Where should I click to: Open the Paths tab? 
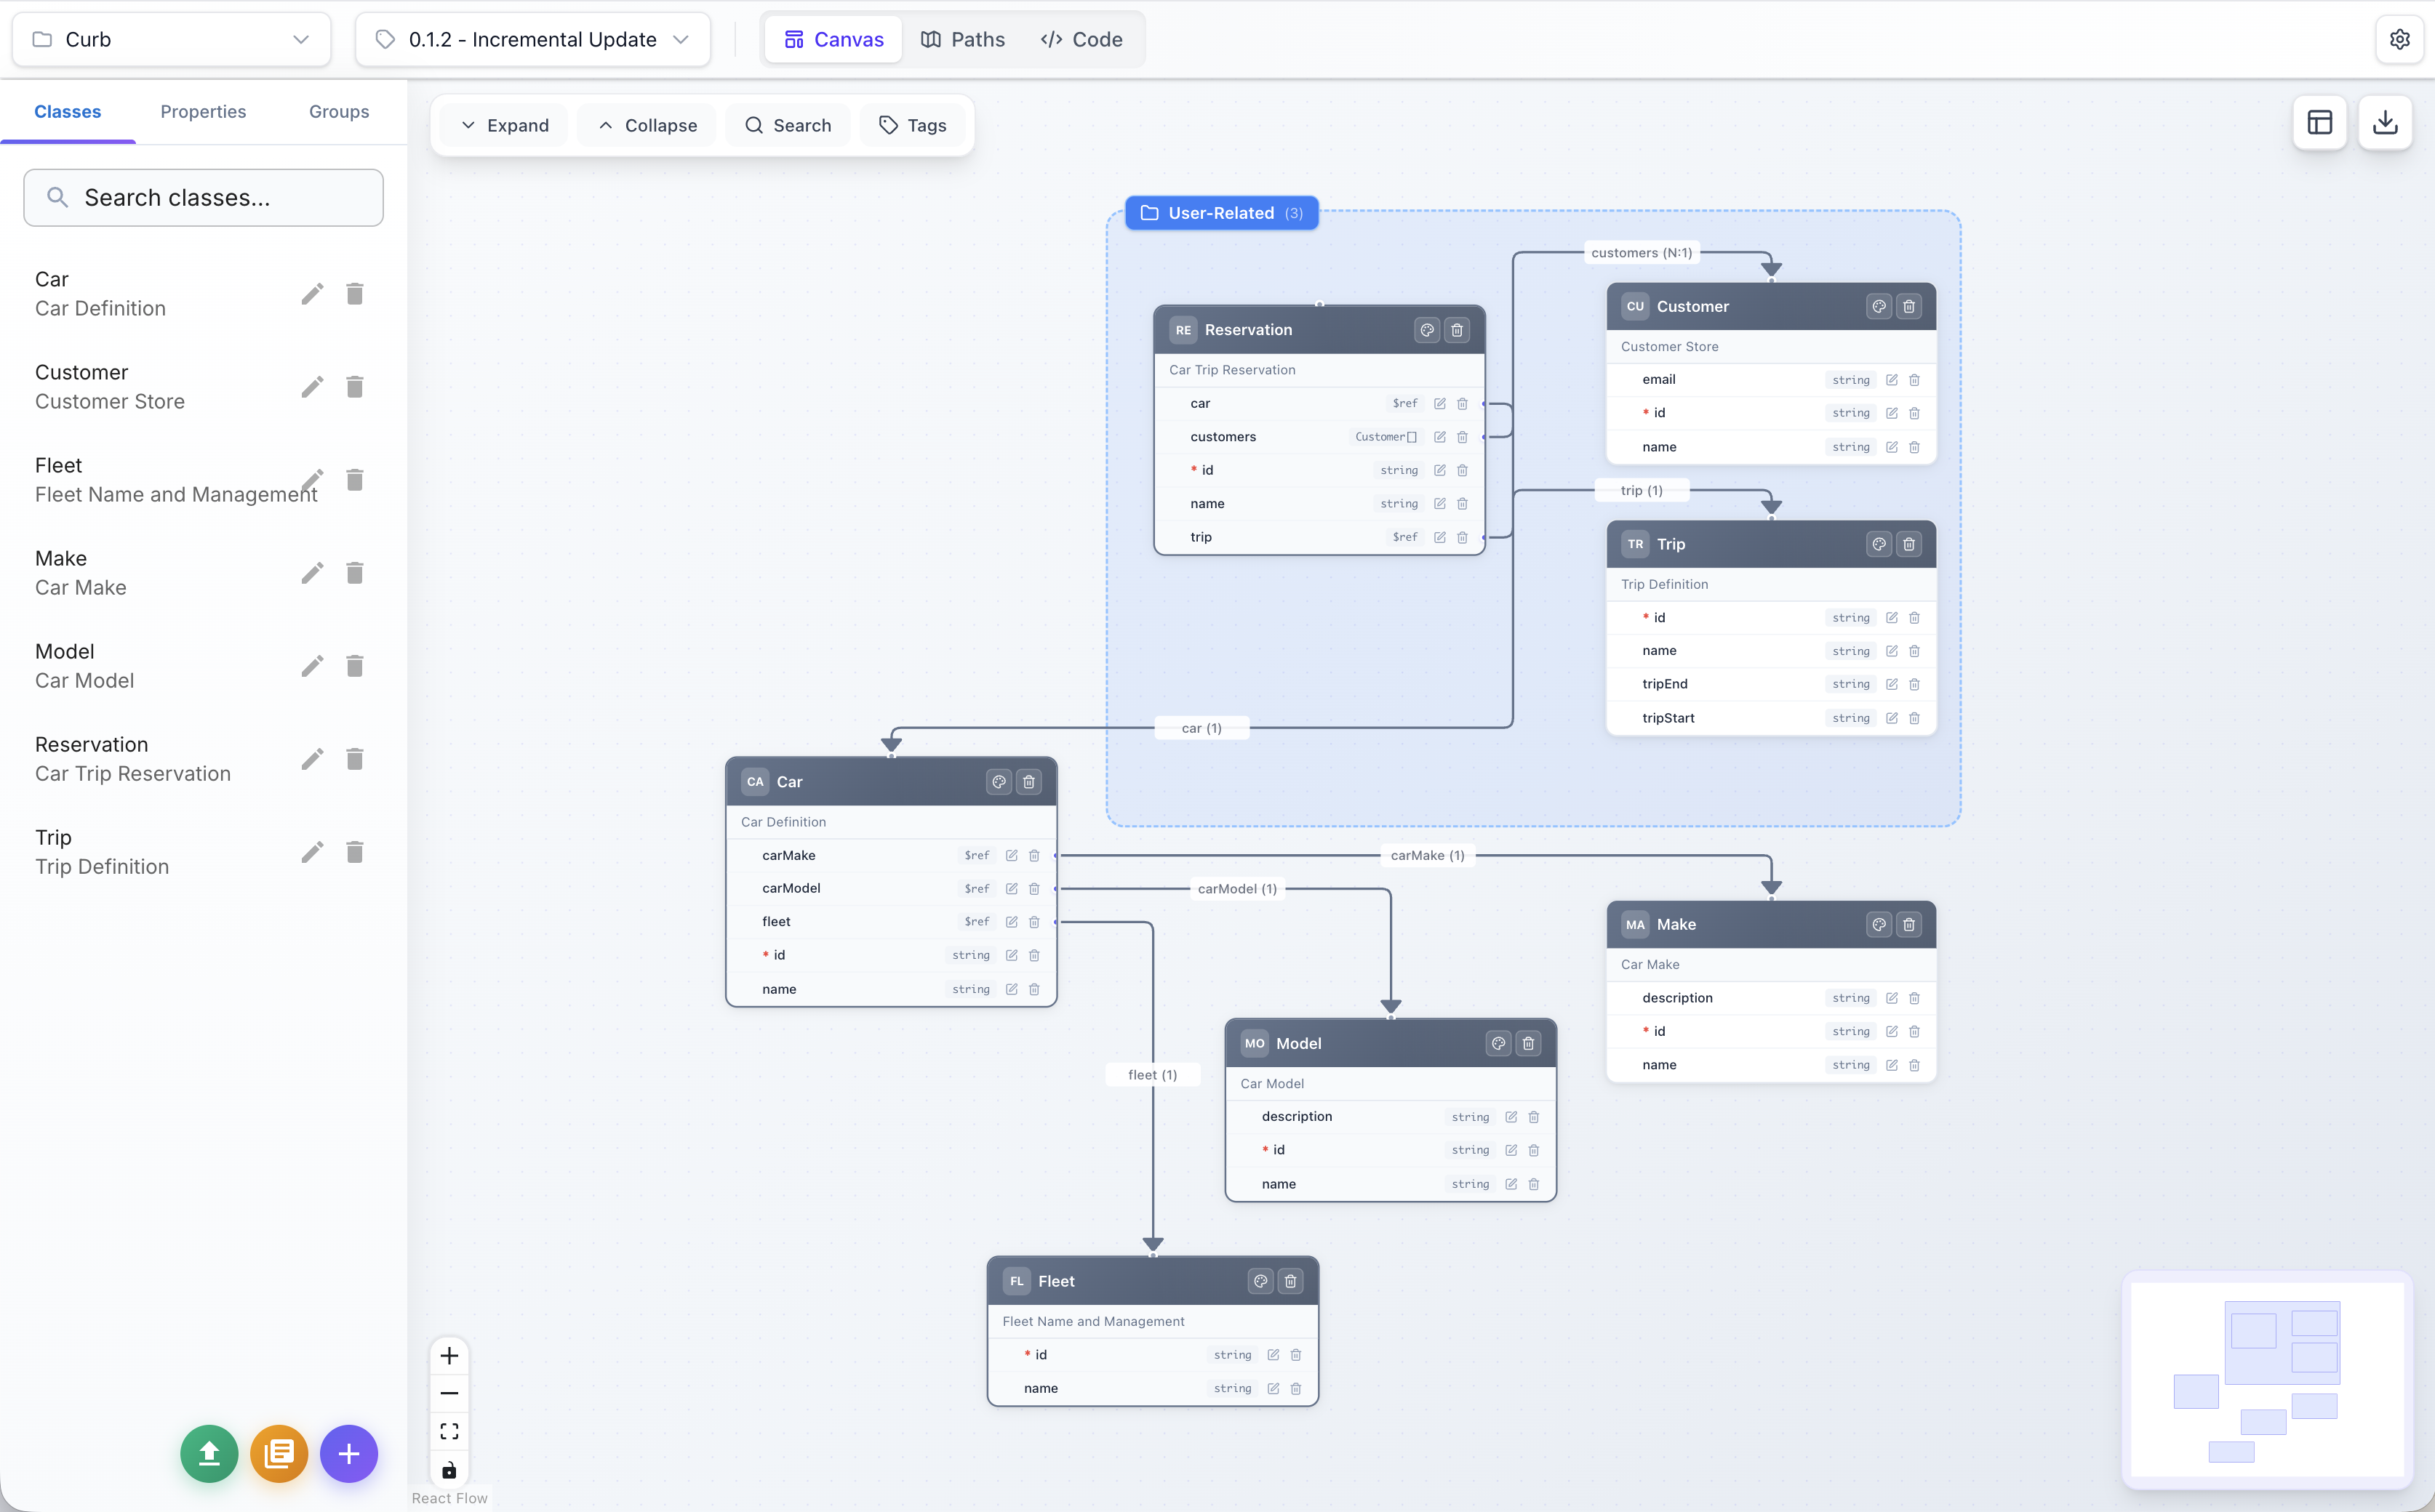pyautogui.click(x=961, y=39)
